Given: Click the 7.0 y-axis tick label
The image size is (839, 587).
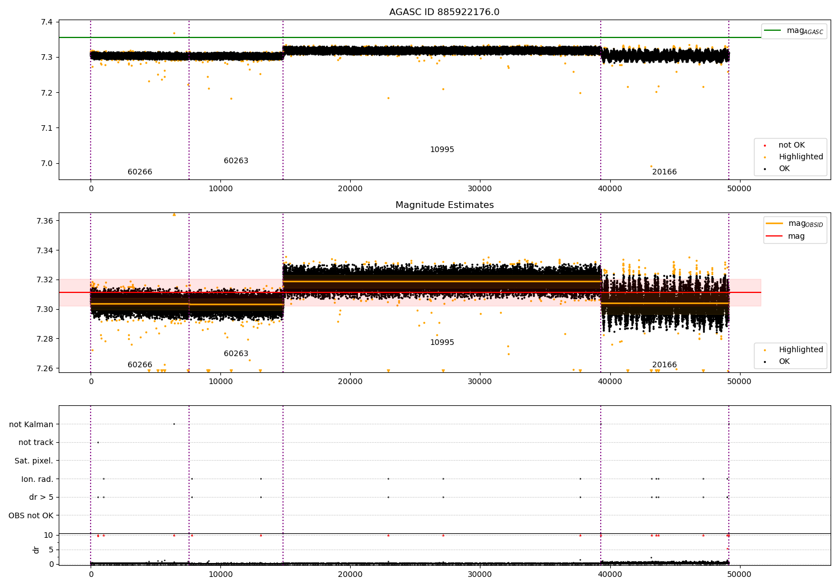Looking at the screenshot, I should (x=47, y=164).
